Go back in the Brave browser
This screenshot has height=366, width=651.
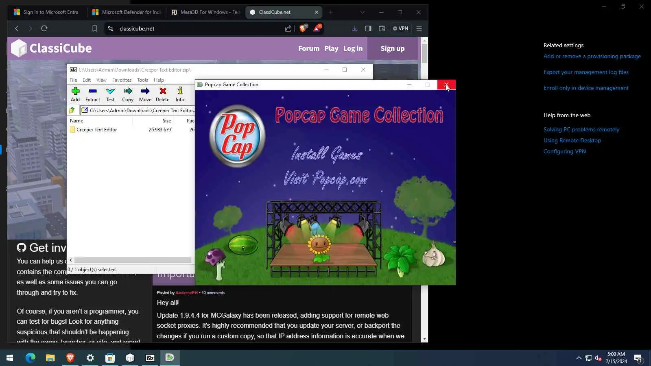(x=17, y=28)
